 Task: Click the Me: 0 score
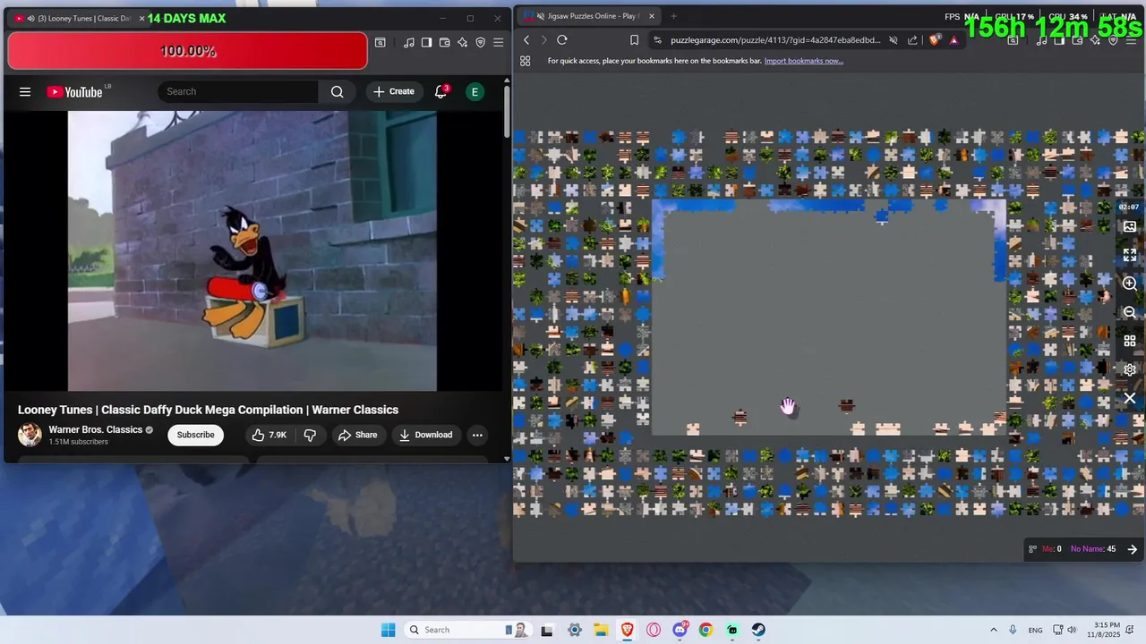point(1052,549)
